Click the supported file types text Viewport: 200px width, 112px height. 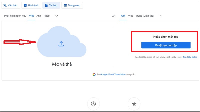tap(158, 57)
